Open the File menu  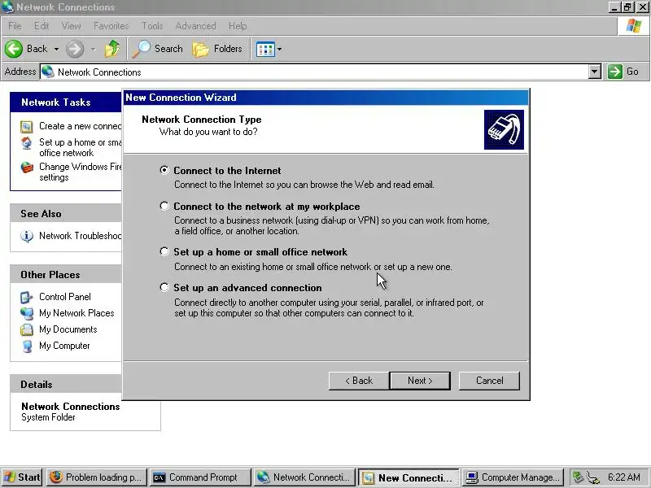[x=15, y=26]
